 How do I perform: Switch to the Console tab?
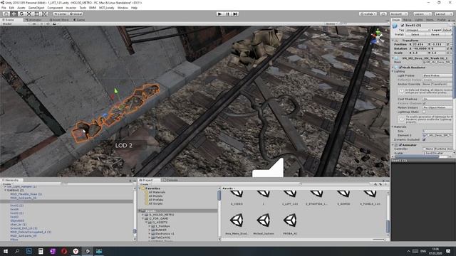(170, 180)
